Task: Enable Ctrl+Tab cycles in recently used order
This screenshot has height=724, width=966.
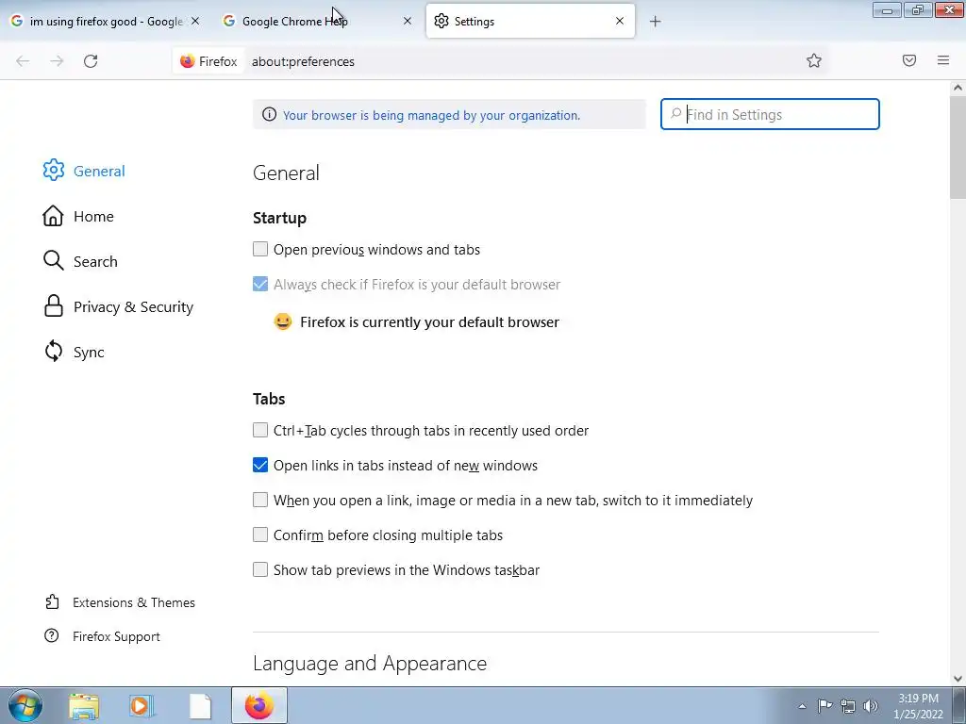Action: pos(260,430)
